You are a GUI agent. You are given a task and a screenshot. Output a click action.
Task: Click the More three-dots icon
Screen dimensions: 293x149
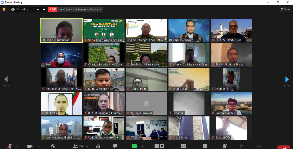[x=259, y=146]
